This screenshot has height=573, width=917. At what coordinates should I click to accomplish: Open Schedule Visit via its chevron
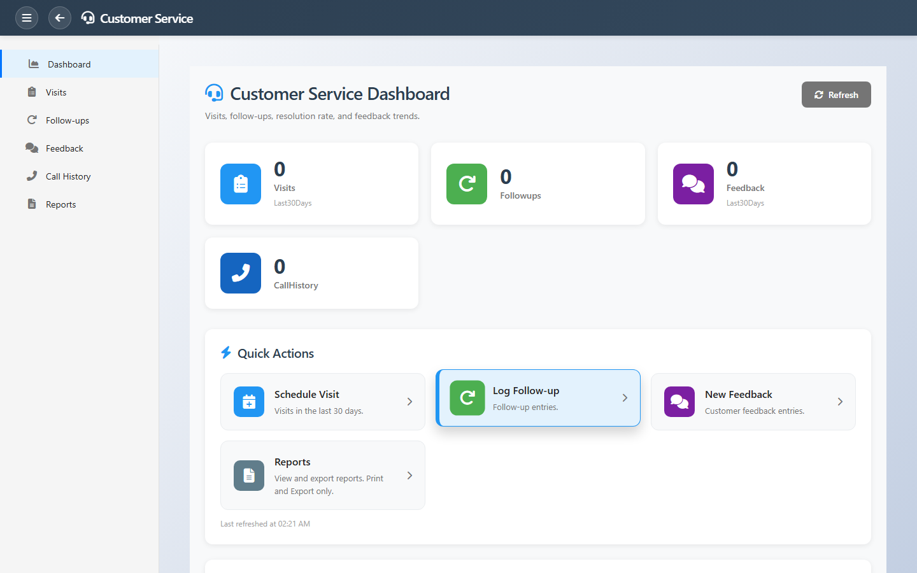pos(409,402)
